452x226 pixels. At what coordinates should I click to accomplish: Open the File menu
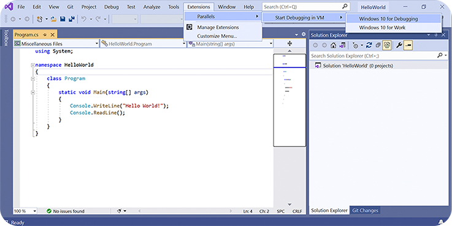pyautogui.click(x=21, y=7)
